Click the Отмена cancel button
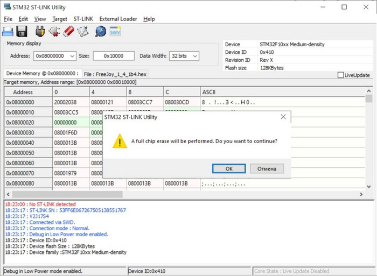Screen dimensions: 377x276 267,168
